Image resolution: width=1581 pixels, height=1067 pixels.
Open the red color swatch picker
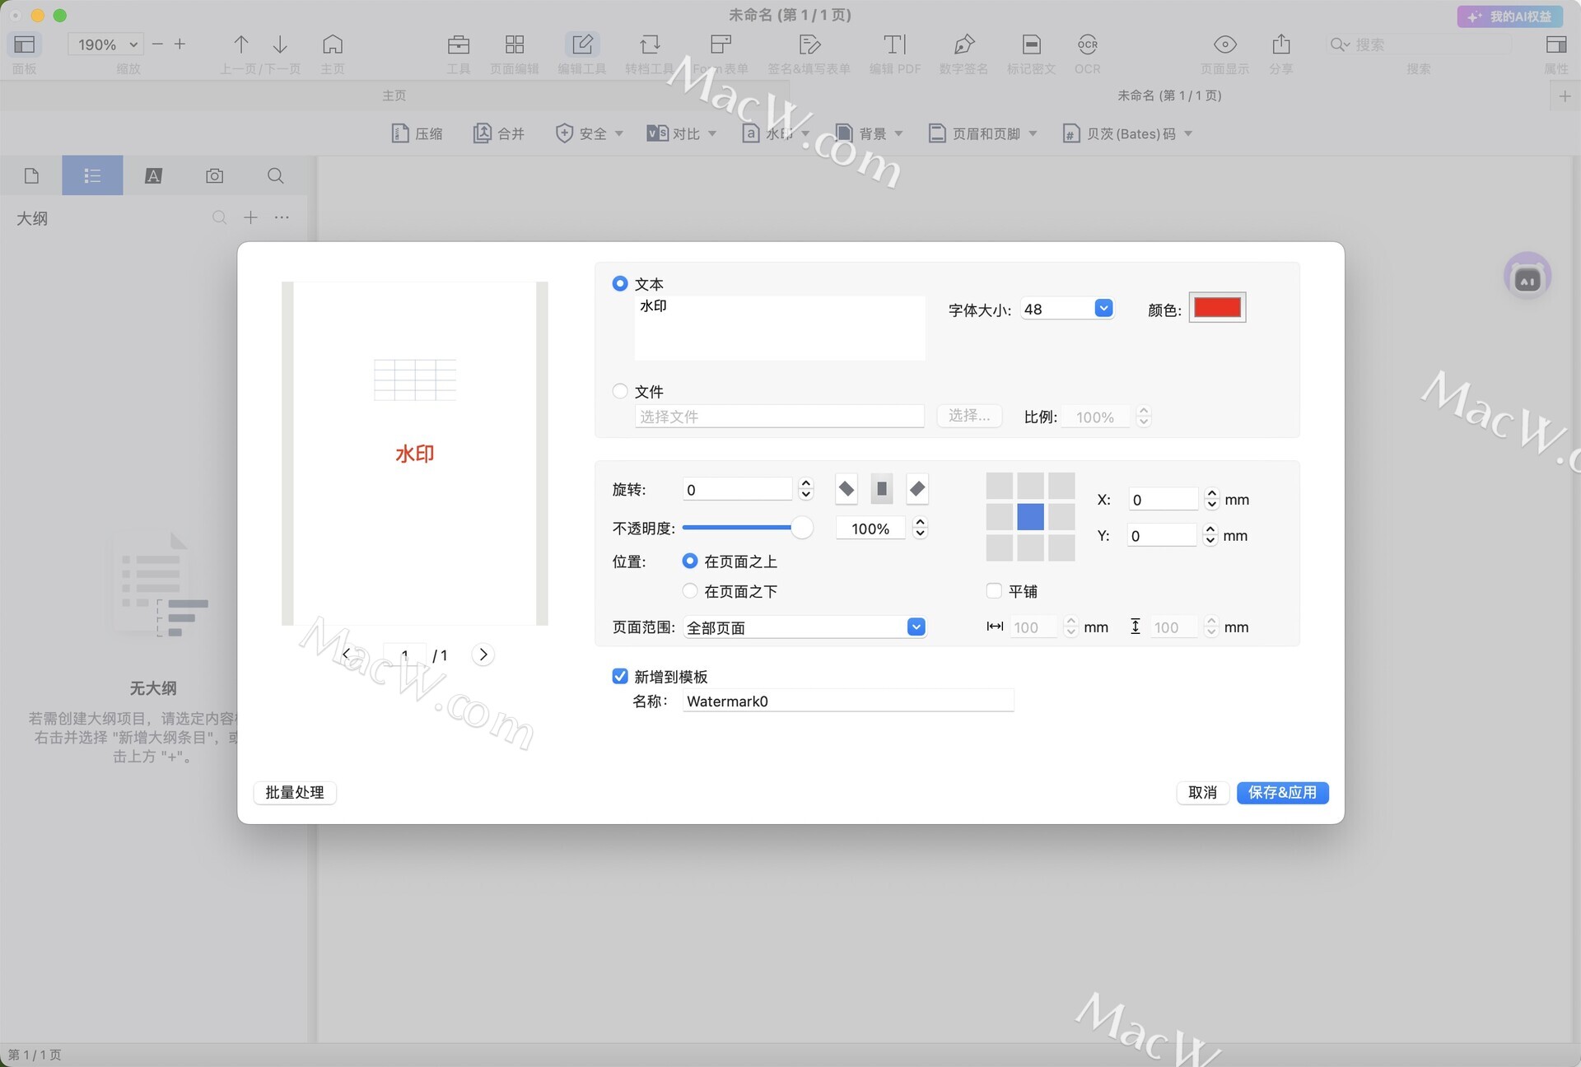(x=1217, y=308)
